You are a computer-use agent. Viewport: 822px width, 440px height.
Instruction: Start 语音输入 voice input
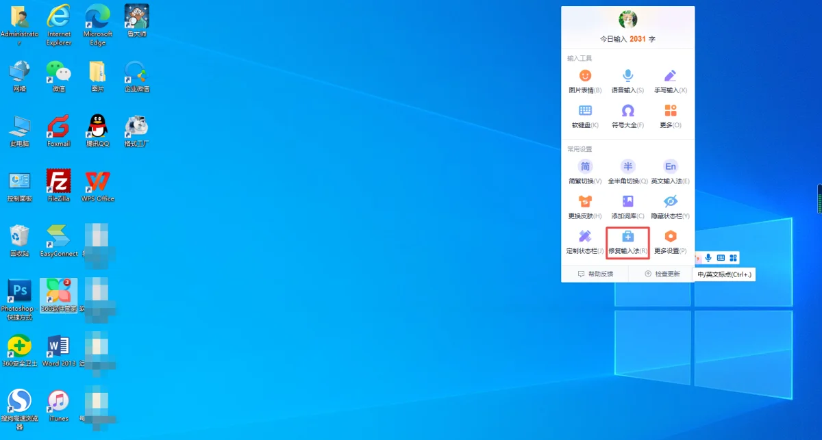[x=627, y=76]
